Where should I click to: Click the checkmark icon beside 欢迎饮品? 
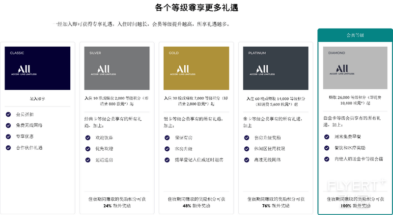coord(88,137)
